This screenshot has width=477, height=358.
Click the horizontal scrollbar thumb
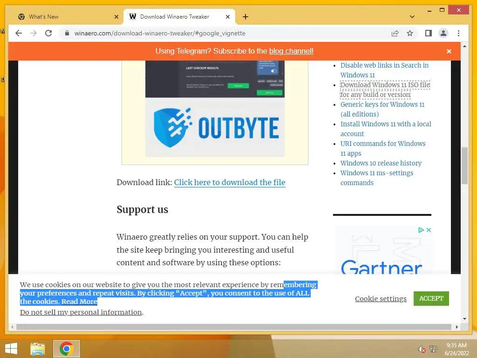(234, 327)
